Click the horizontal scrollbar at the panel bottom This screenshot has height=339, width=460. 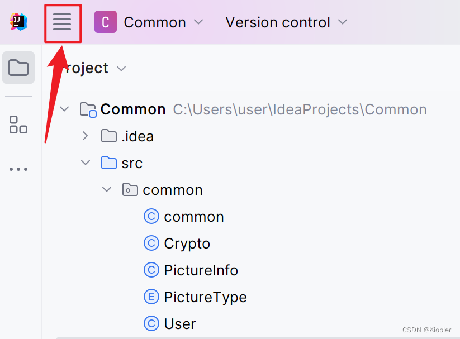click(x=252, y=337)
